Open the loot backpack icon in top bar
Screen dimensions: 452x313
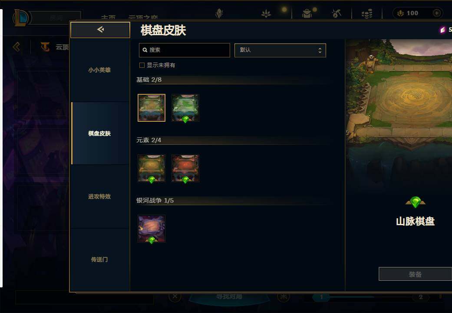click(x=307, y=13)
